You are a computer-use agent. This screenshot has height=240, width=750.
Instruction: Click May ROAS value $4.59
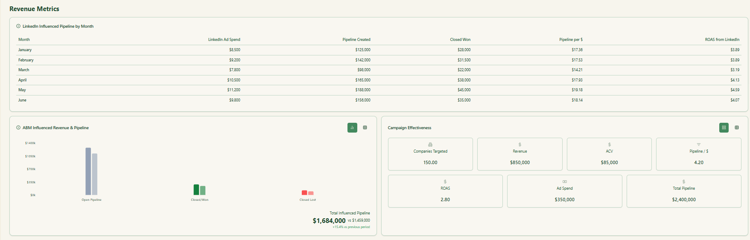tap(735, 90)
